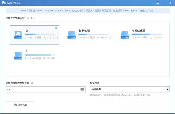Click the E:\ save path field
175x114 pixels.
(46, 89)
